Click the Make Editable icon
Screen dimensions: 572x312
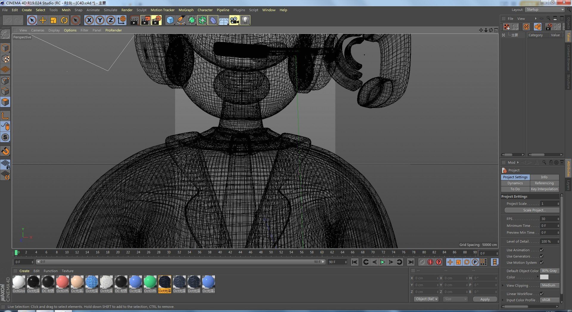point(5,35)
